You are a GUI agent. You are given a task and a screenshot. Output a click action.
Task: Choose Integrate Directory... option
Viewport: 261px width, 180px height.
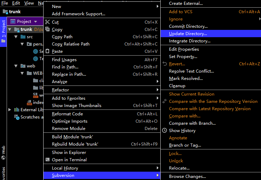(211, 41)
